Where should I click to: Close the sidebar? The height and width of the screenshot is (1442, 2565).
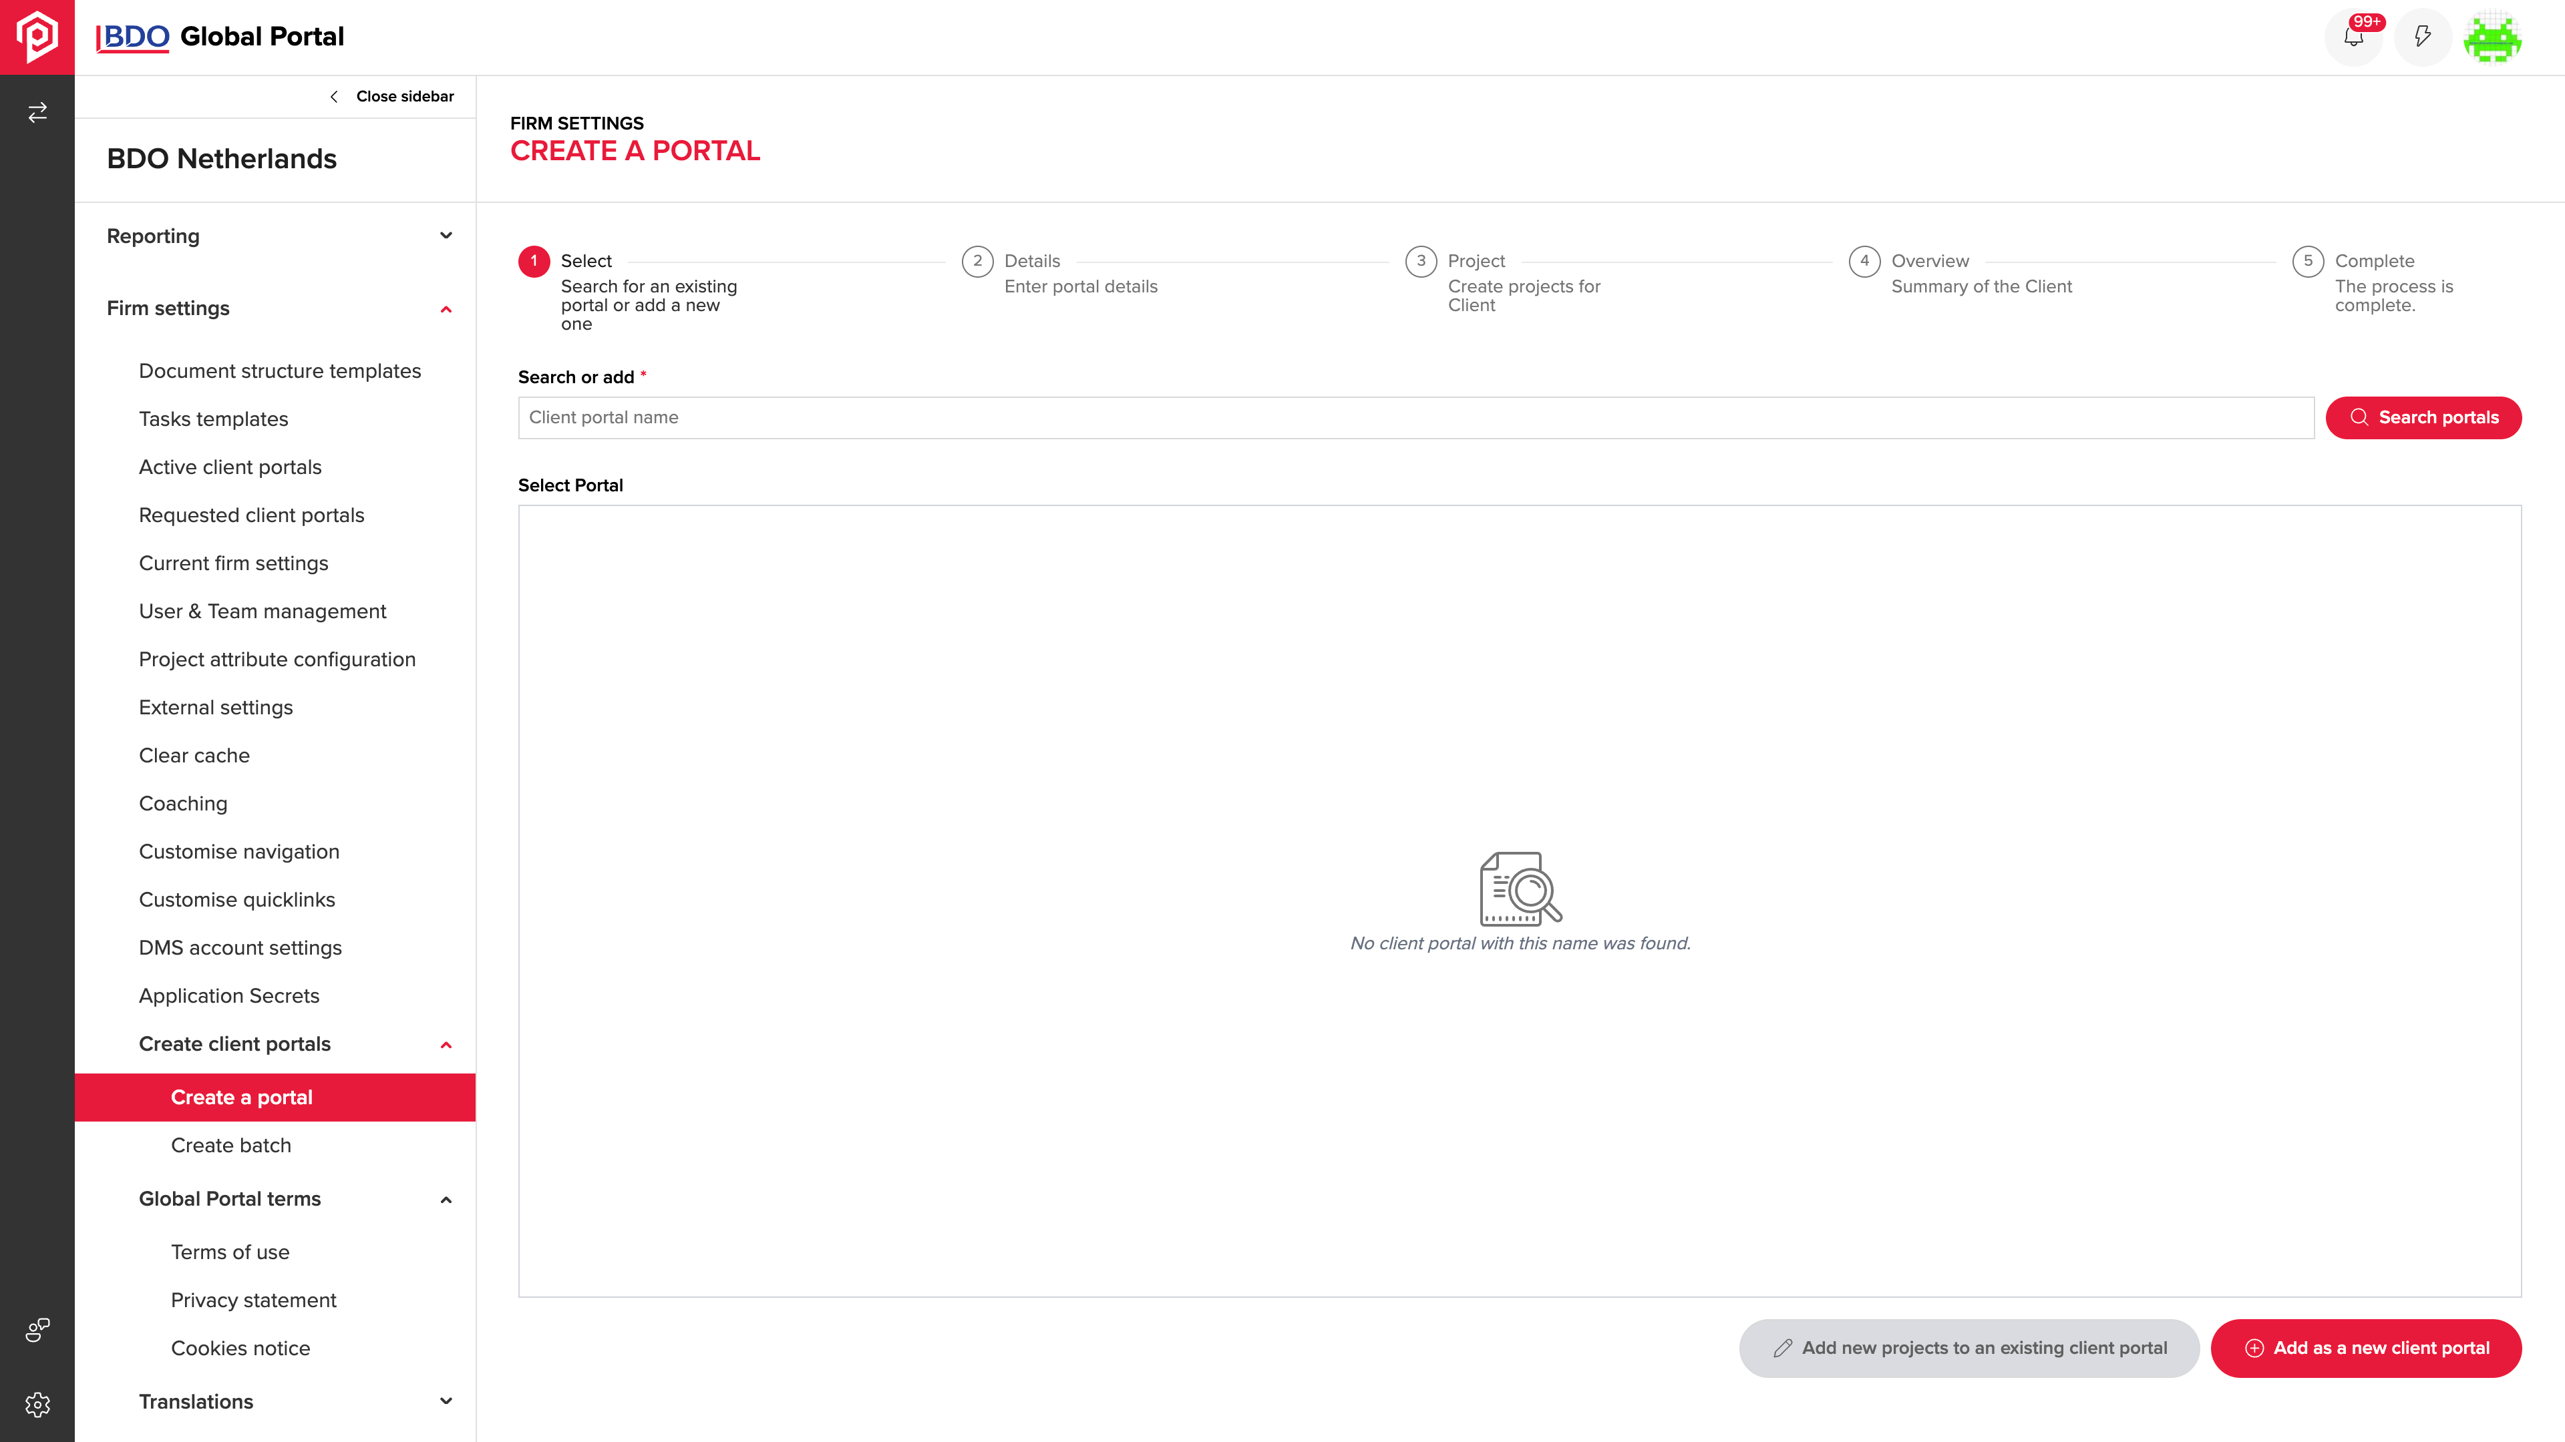pyautogui.click(x=391, y=97)
